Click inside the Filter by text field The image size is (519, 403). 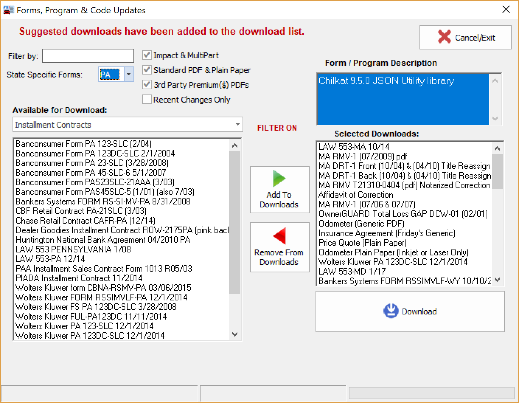click(88, 55)
